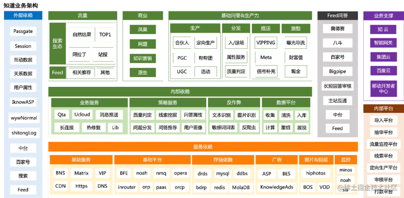Image resolution: width=404 pixels, height=198 pixels.
Task: Select the 凤巢 box under 商业
Action: (x=143, y=30)
